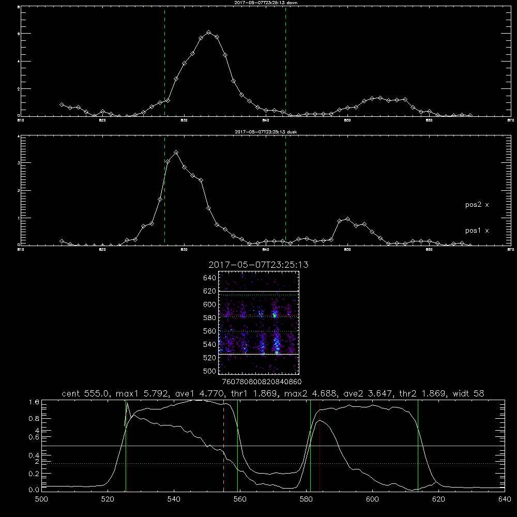
Task: Click the heatmap y-axis label '560'
Action: 210,331
